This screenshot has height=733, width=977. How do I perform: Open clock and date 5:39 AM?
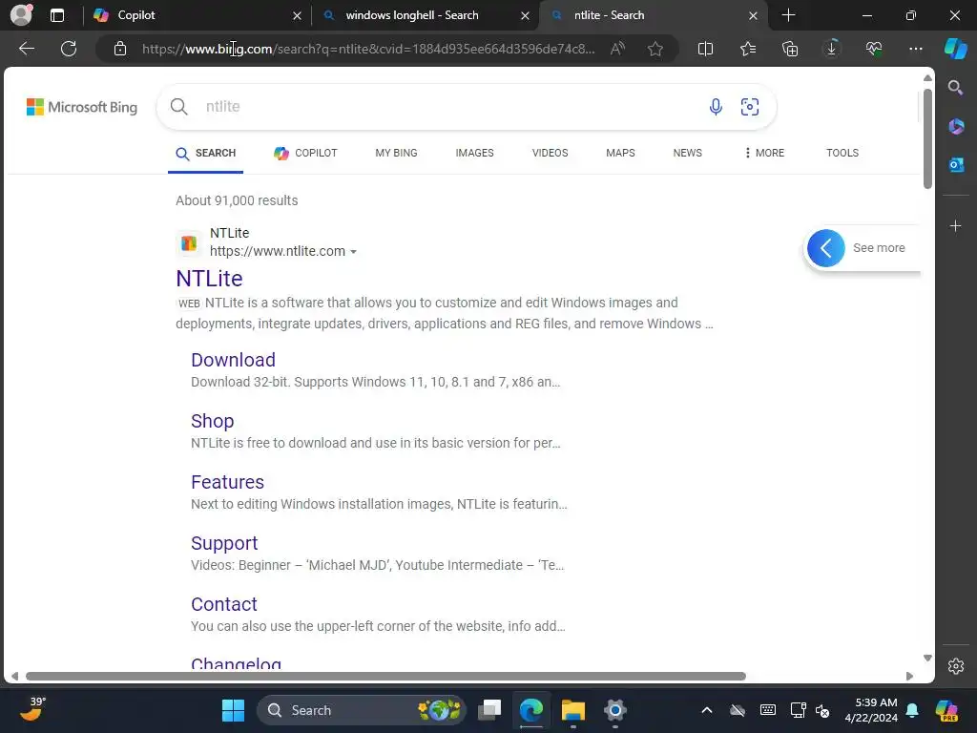(x=871, y=710)
